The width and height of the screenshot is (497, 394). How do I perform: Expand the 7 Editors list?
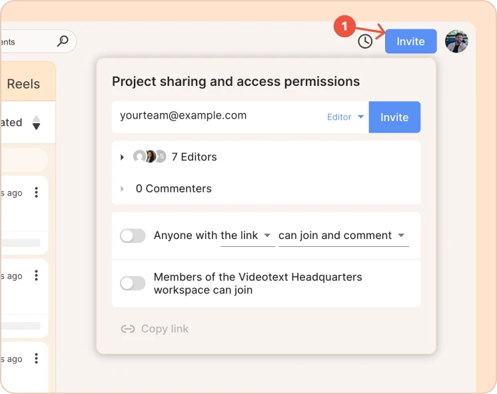pyautogui.click(x=122, y=157)
